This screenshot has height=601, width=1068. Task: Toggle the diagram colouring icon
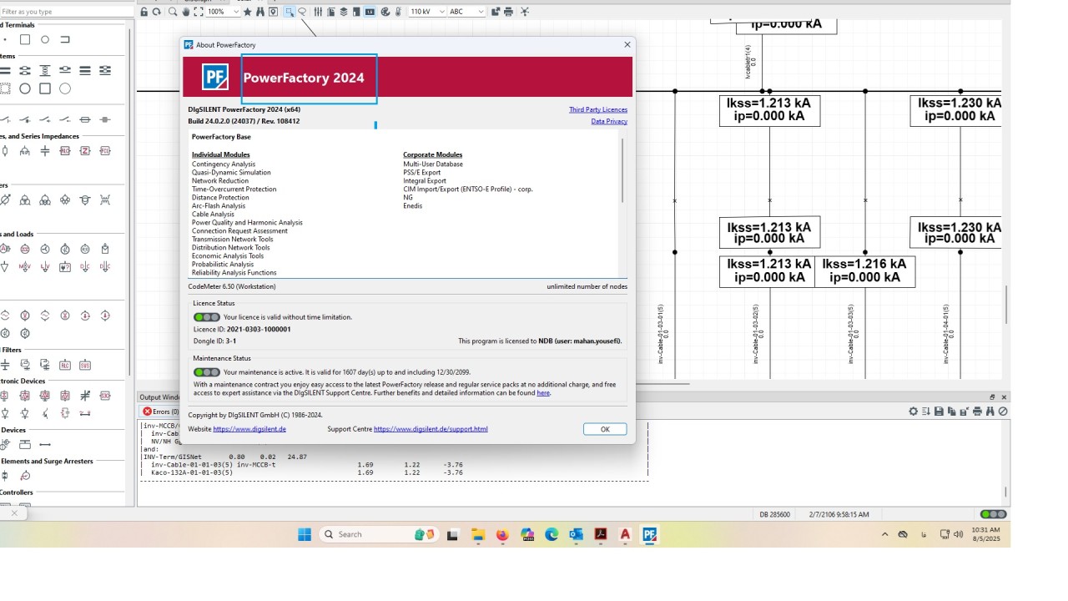pyautogui.click(x=385, y=12)
